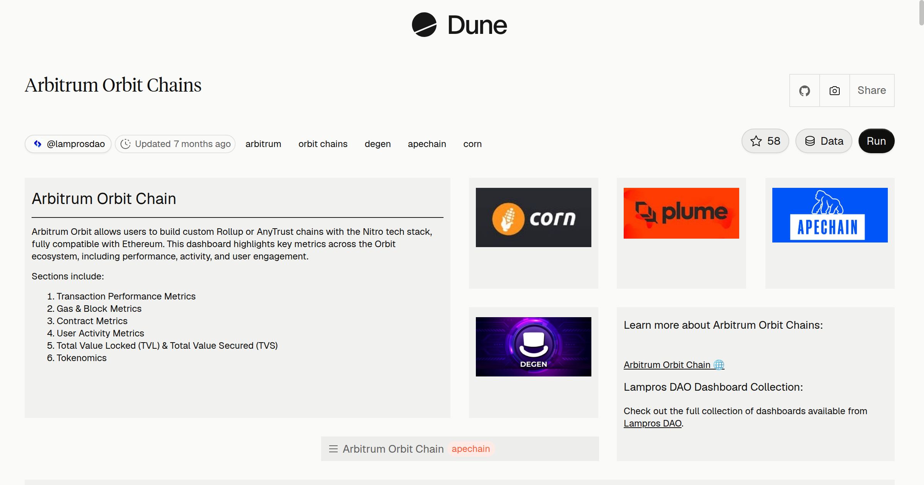The image size is (924, 485).
Task: Click the Share button
Action: click(x=872, y=90)
